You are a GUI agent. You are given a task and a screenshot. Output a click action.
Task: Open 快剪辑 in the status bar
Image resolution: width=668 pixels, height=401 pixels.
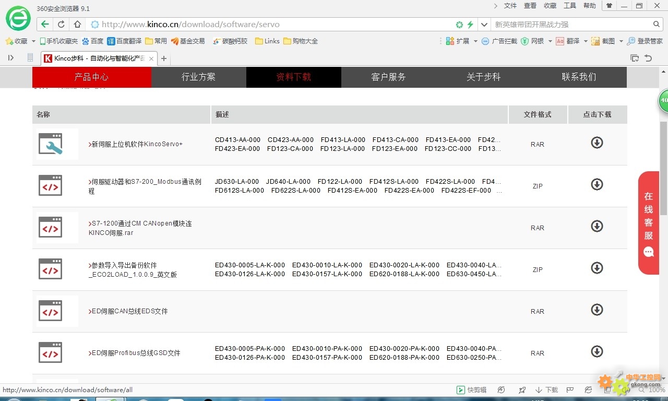click(x=471, y=390)
